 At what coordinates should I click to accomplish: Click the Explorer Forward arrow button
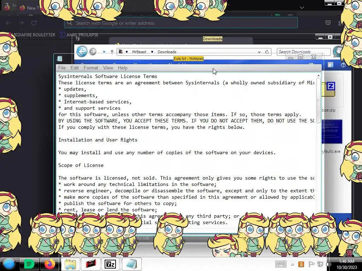click(93, 52)
